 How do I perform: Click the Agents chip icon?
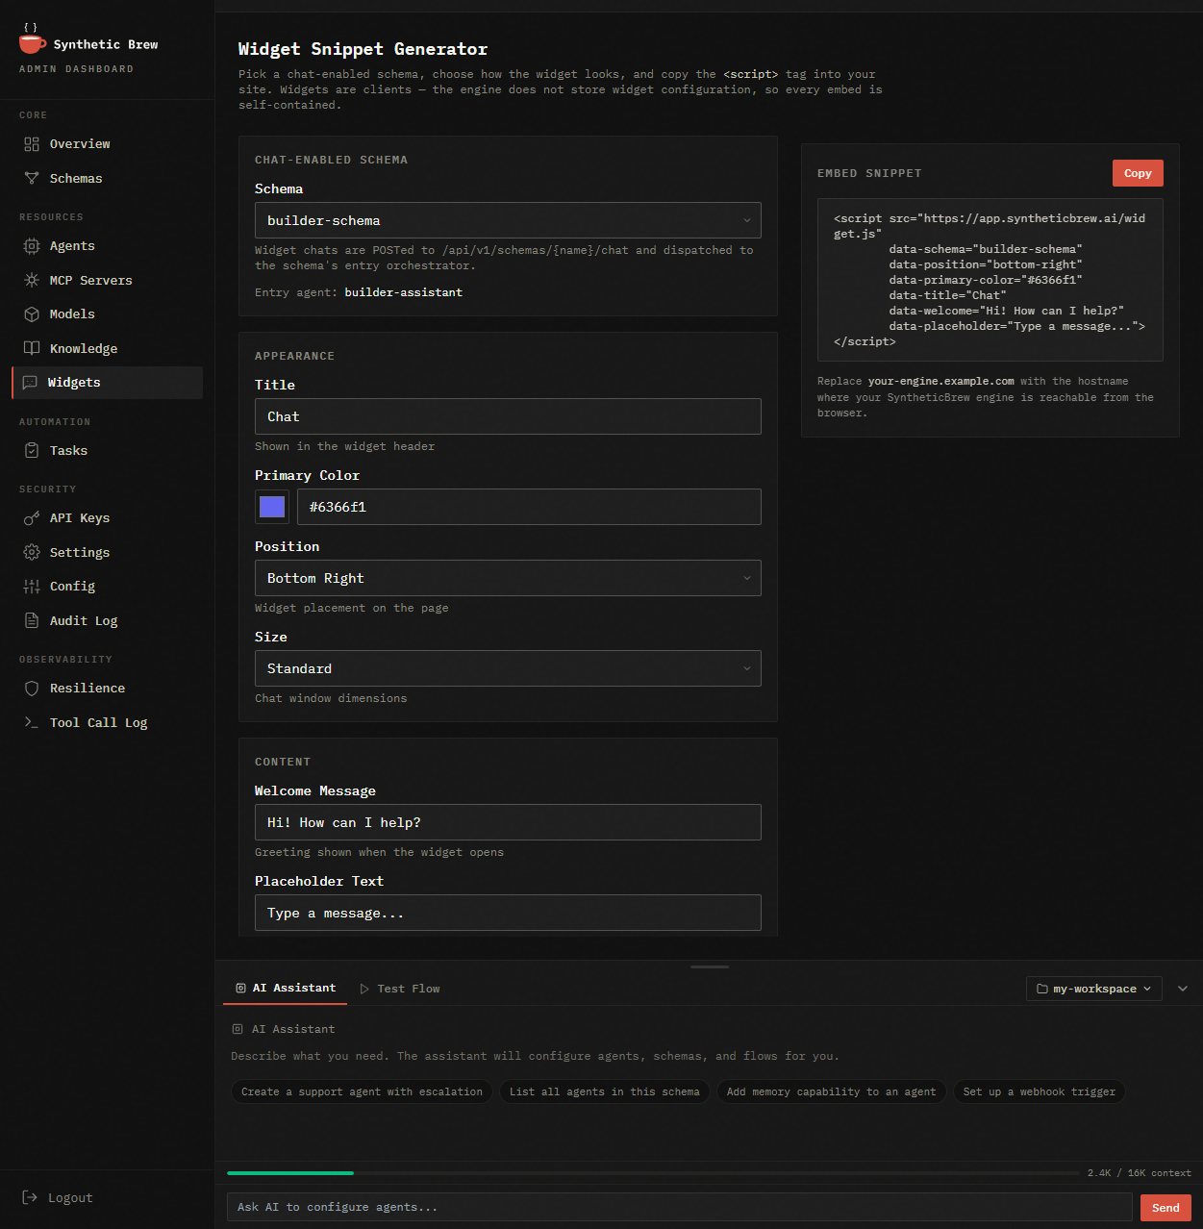pos(32,246)
